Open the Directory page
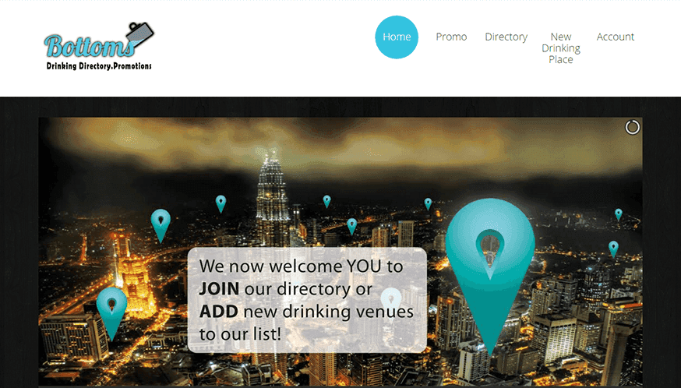Image resolution: width=681 pixels, height=388 pixels. [506, 37]
